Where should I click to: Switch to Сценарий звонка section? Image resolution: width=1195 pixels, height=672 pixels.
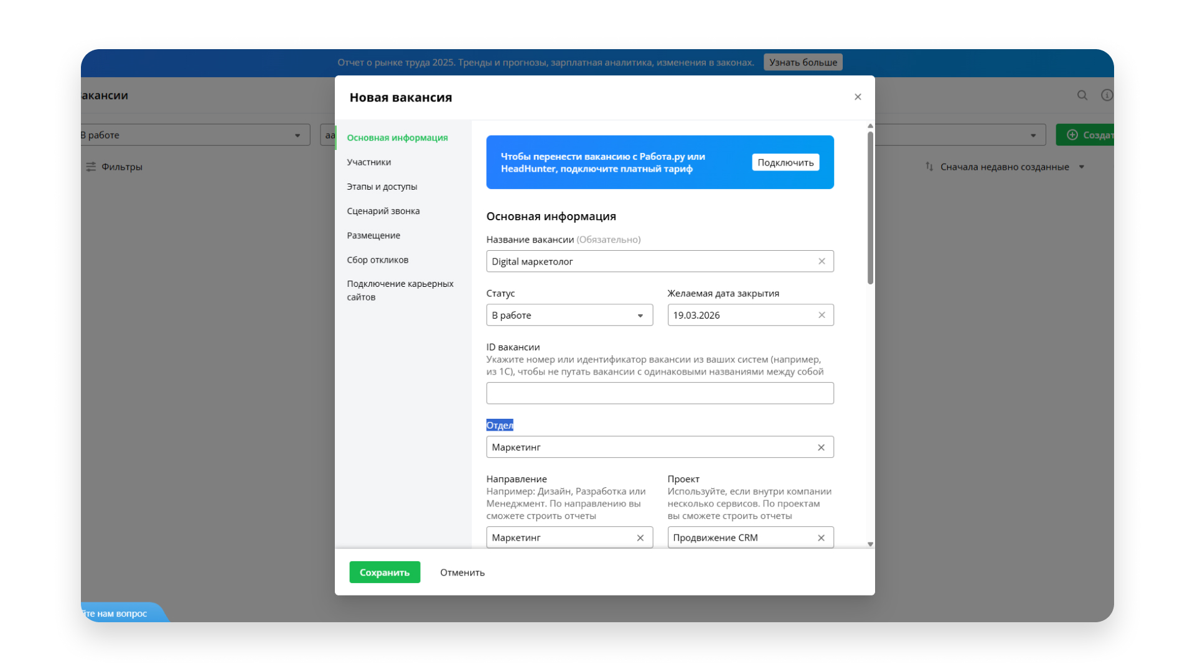[383, 211]
